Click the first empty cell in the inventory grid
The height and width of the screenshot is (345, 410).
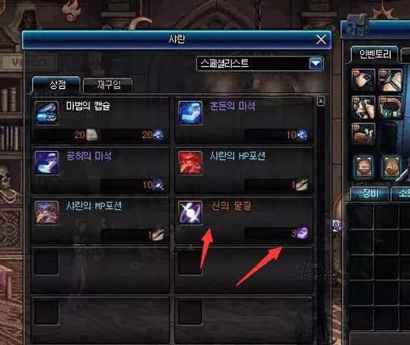tap(361, 217)
